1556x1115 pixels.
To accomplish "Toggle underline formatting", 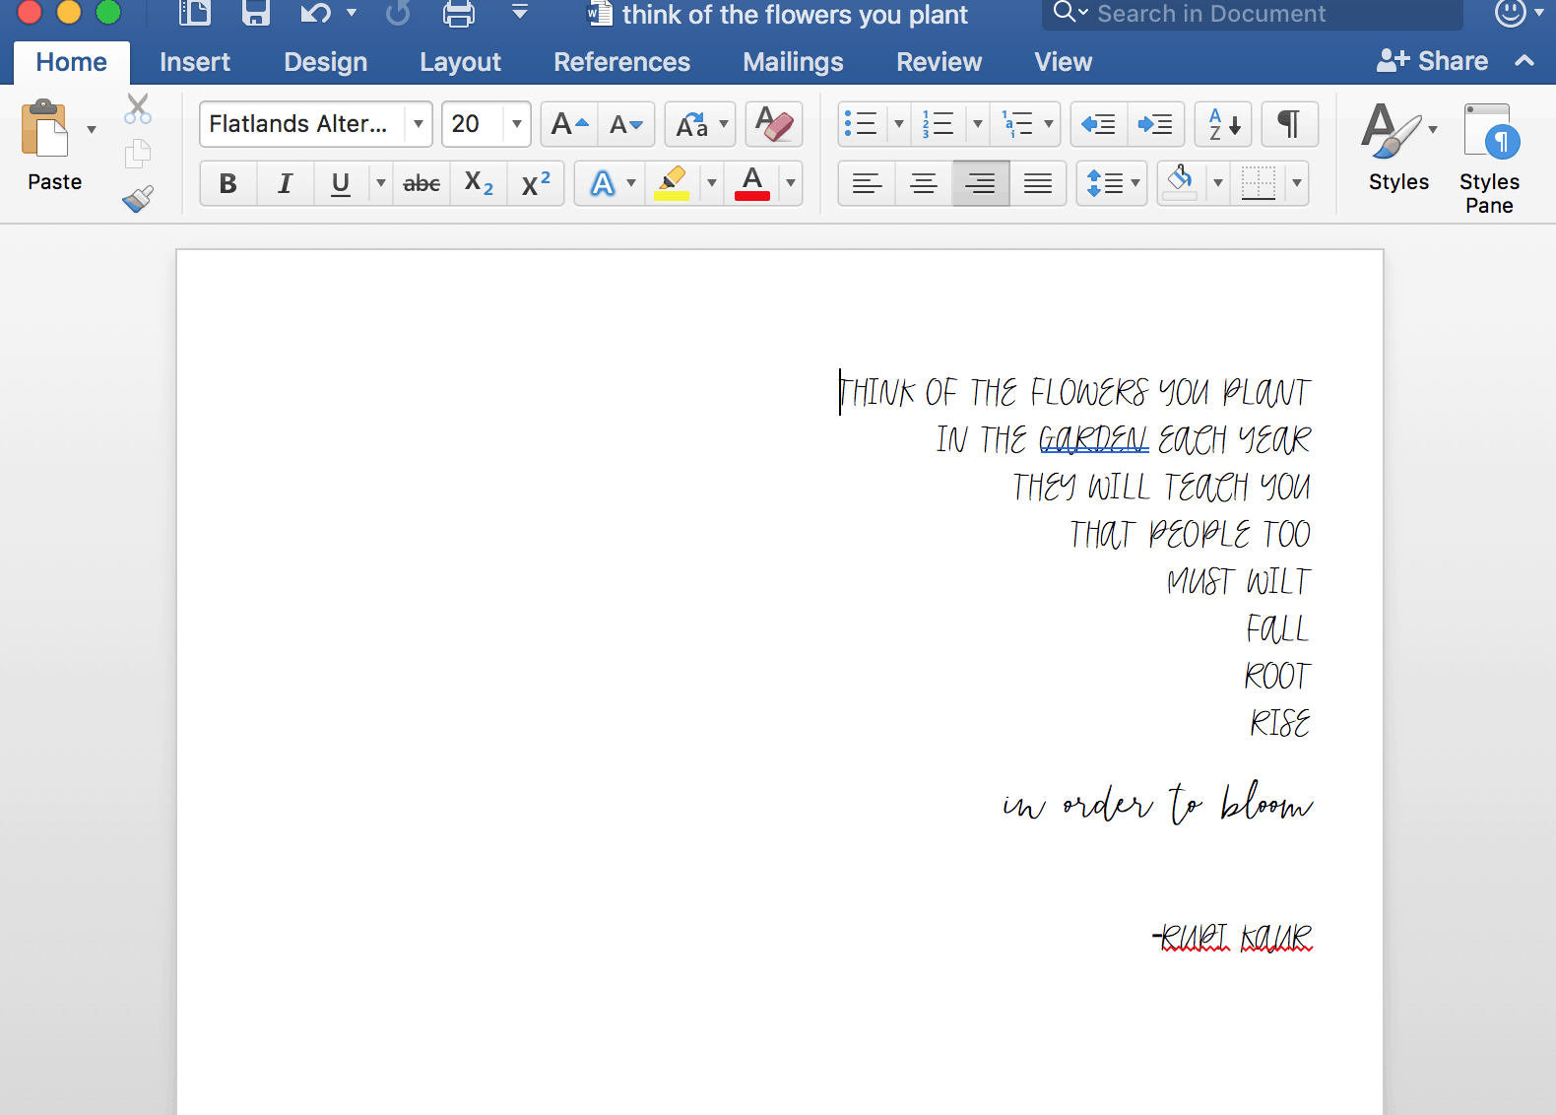I will 341,183.
